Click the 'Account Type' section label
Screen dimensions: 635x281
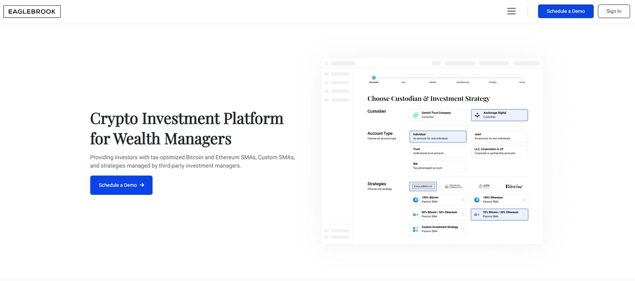coord(380,134)
